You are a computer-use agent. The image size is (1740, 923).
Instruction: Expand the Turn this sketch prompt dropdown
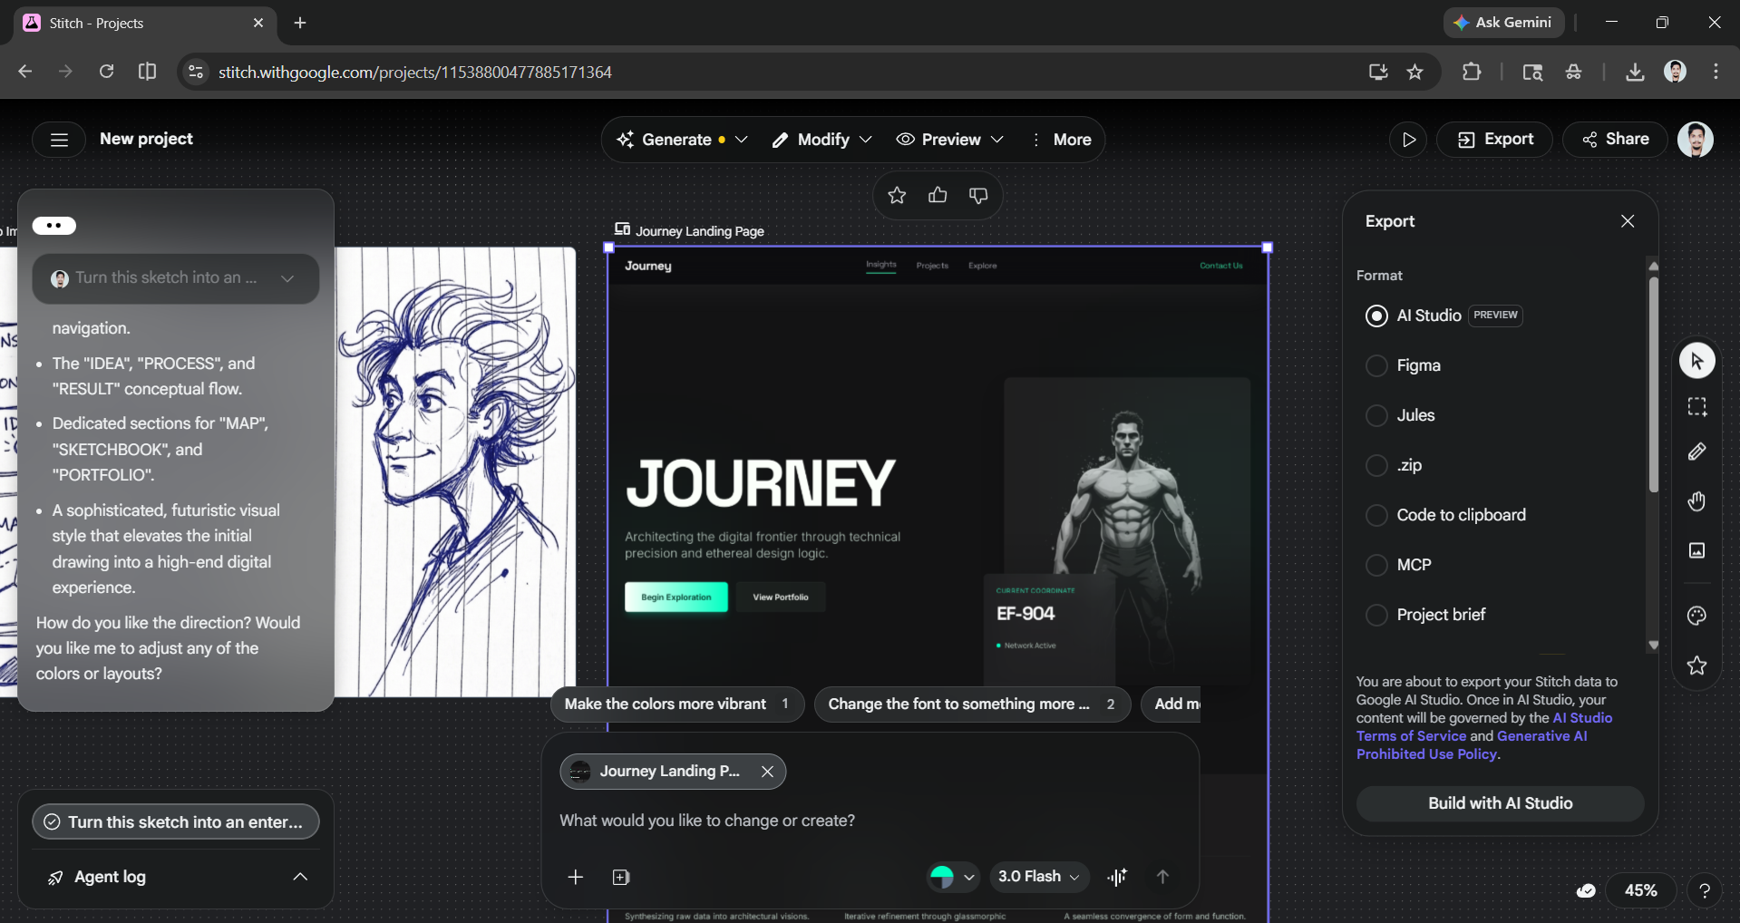point(287,278)
